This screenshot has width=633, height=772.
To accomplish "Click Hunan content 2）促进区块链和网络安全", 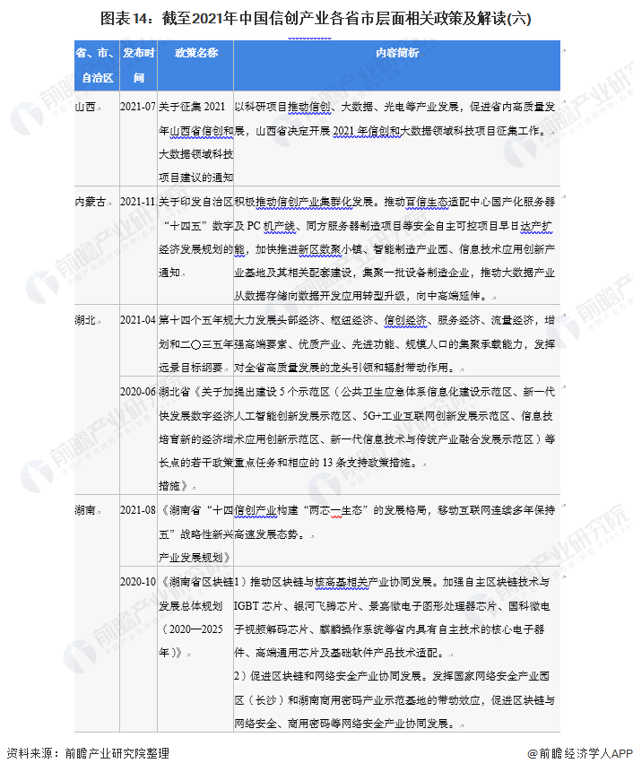I will tap(395, 700).
